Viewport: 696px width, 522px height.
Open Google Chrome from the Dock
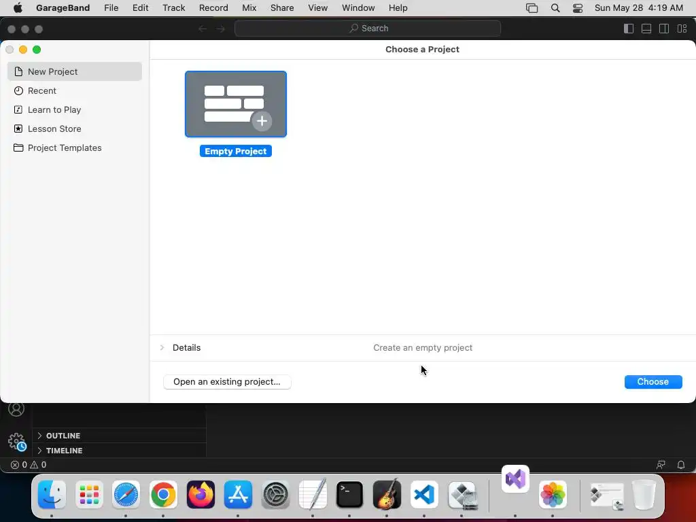pos(163,495)
